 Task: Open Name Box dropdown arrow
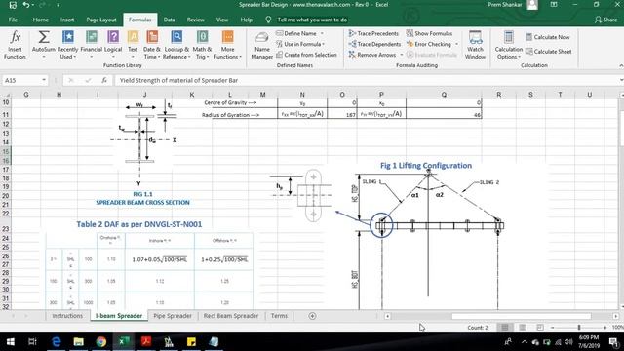[x=44, y=80]
